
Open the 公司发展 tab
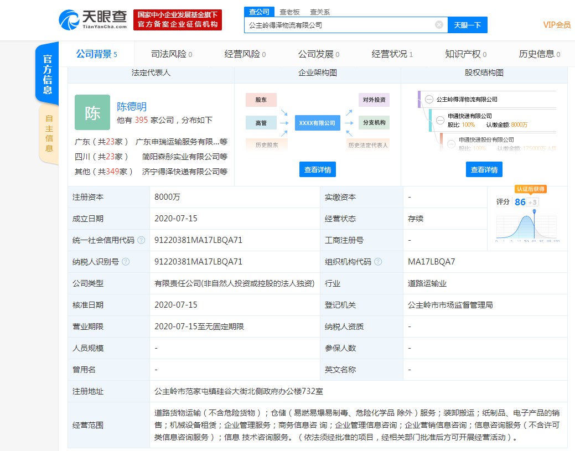coord(319,54)
